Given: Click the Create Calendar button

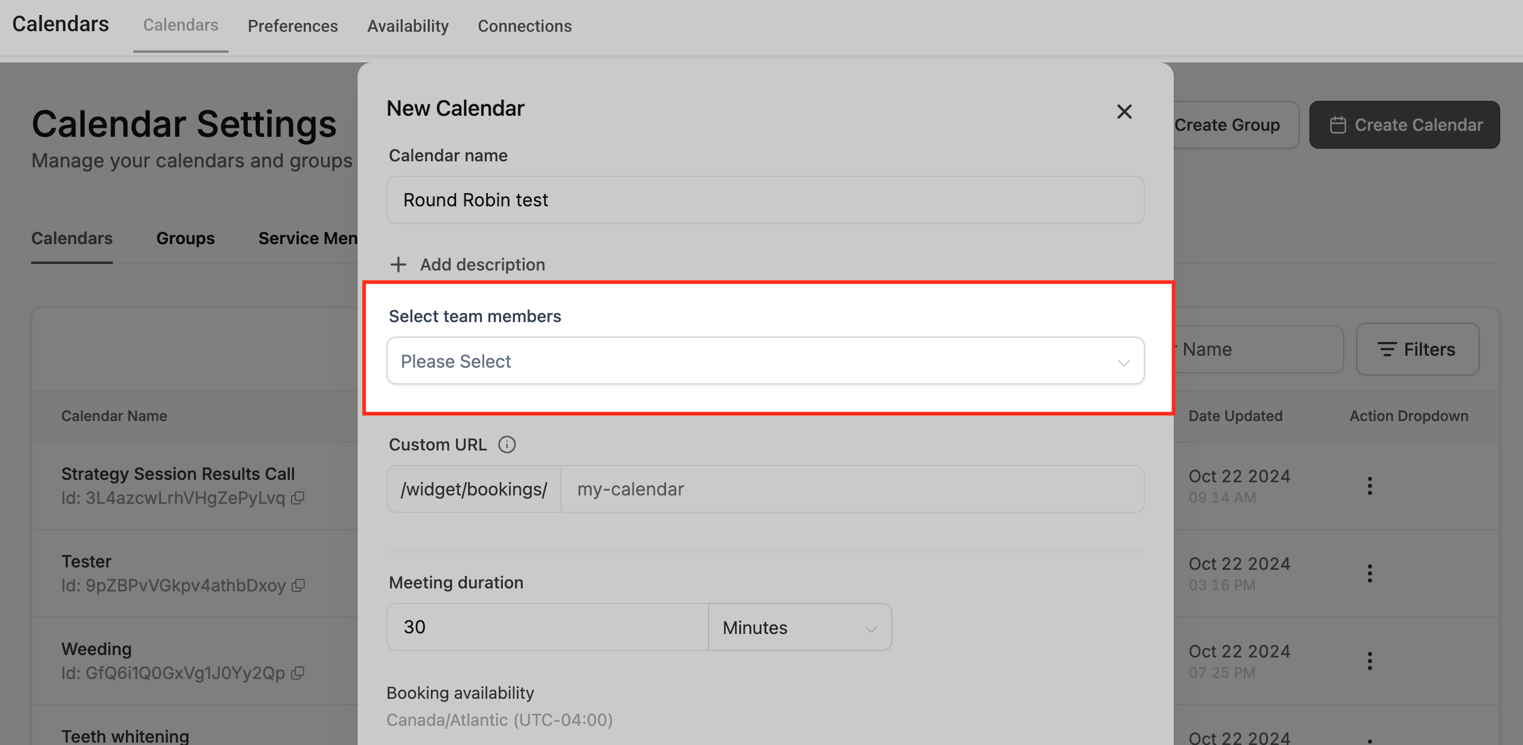Looking at the screenshot, I should point(1404,125).
